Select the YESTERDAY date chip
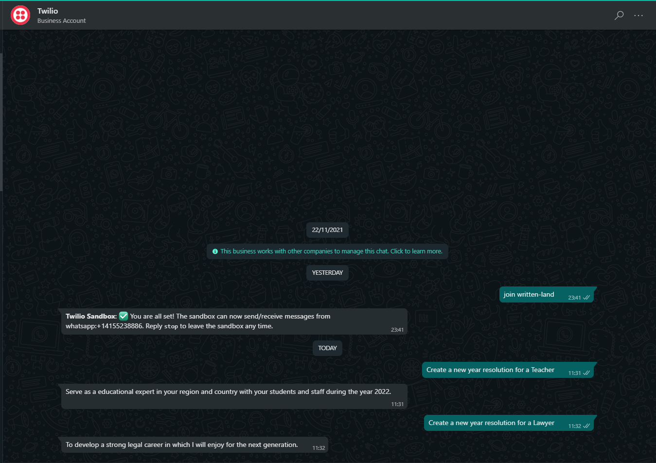 327,273
